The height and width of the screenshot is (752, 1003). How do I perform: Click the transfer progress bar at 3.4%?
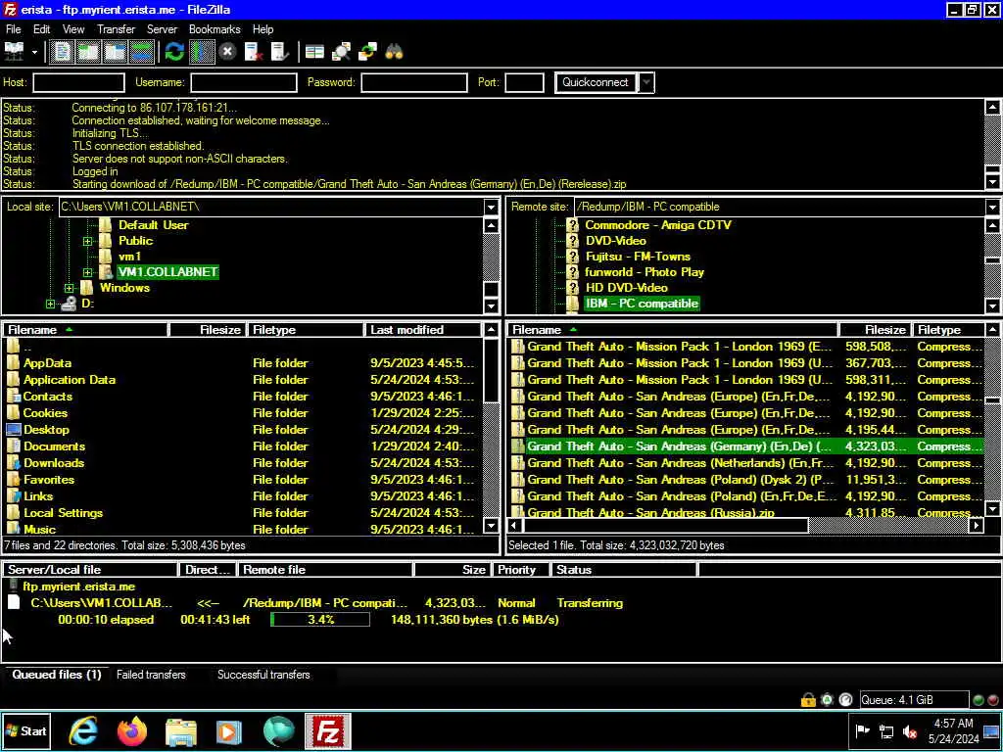(320, 620)
